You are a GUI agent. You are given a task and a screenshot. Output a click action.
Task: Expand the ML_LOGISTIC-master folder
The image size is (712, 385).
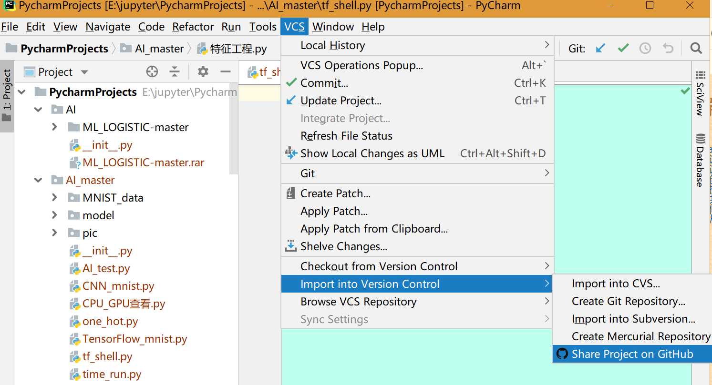coord(54,127)
